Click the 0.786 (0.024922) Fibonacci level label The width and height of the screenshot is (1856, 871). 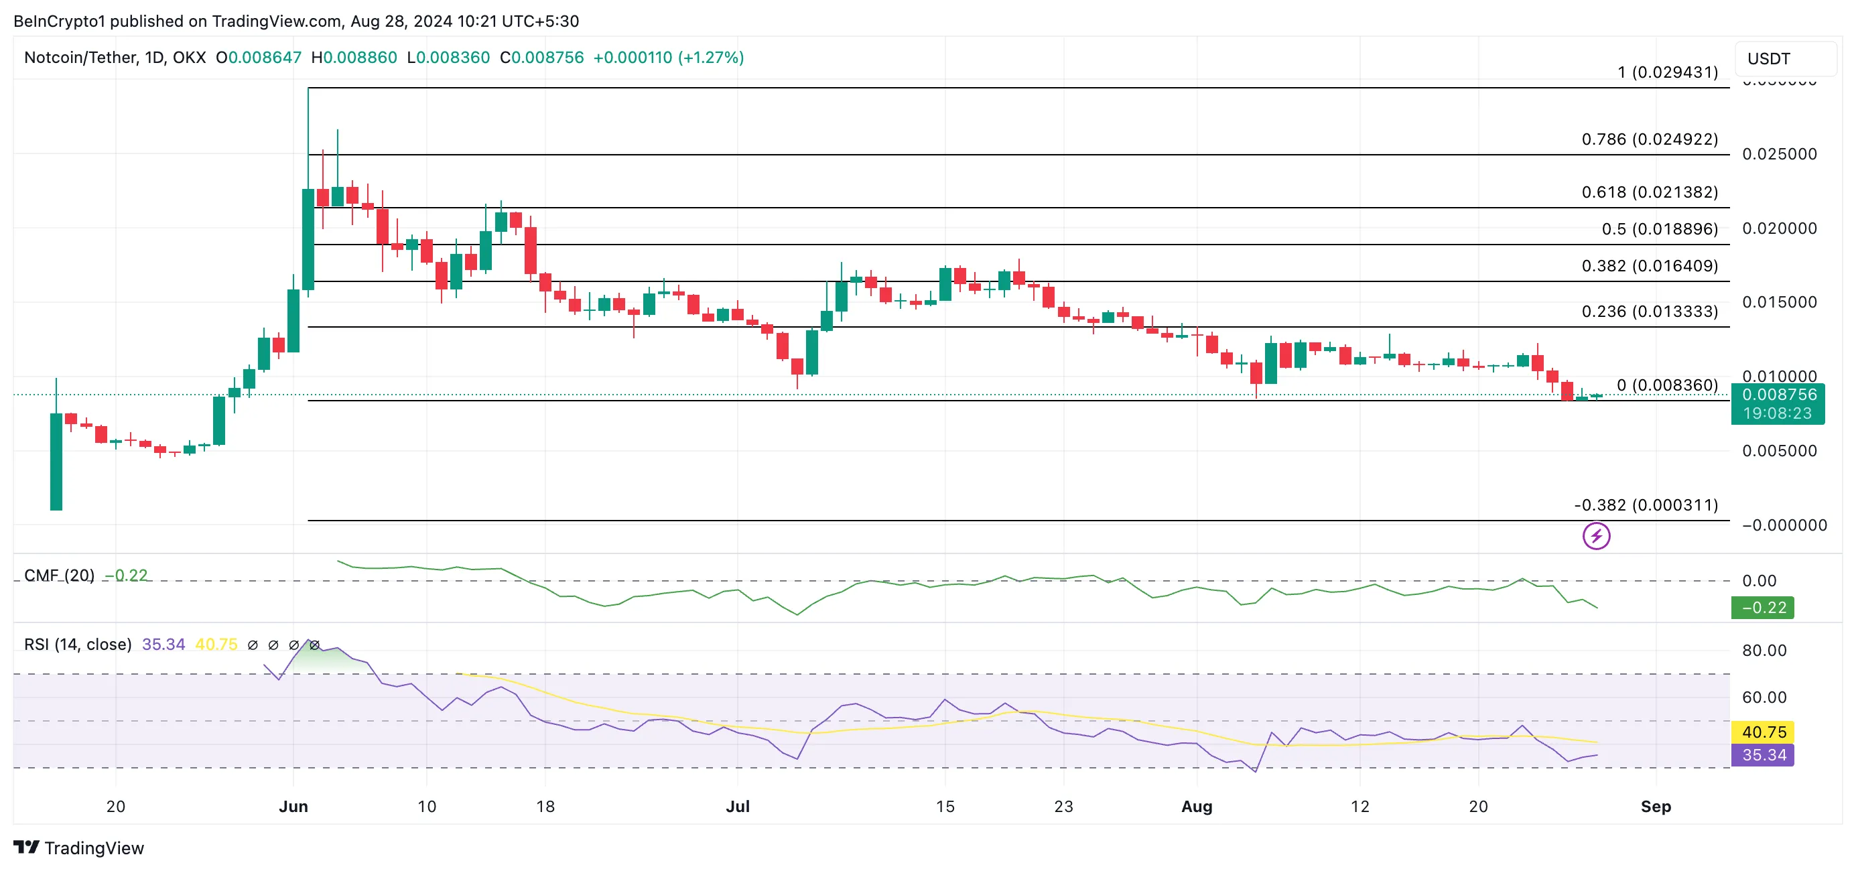tap(1649, 139)
